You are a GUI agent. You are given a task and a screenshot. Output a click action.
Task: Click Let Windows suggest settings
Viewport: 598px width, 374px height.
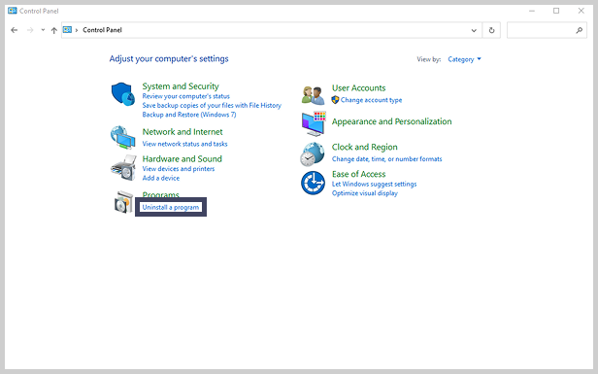[x=374, y=184]
